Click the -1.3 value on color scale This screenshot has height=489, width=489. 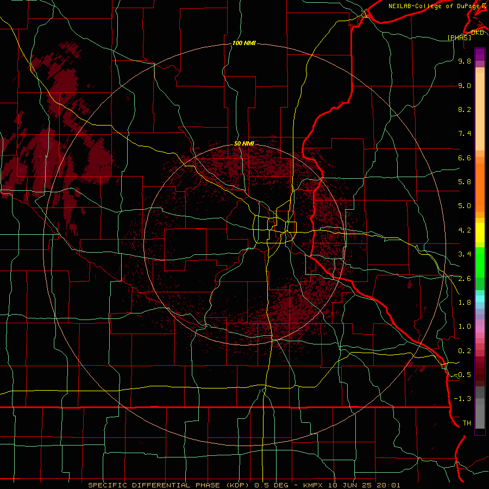coord(462,399)
